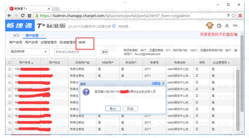
Task: Focus the account name search field
Action: 75,52
